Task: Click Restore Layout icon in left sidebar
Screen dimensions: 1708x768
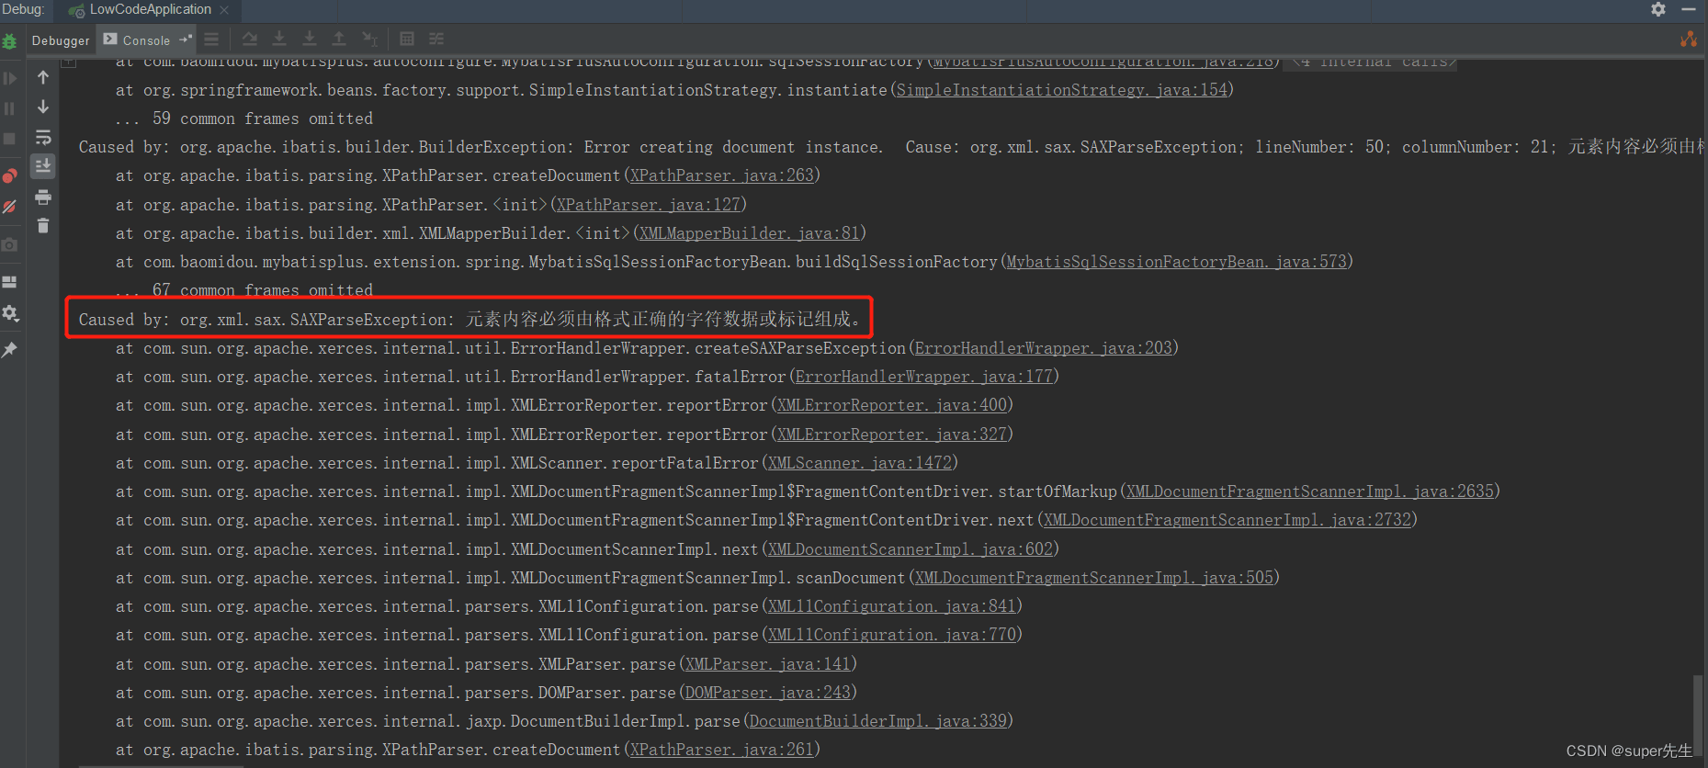Action: click(10, 282)
